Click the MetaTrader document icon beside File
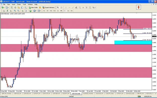157x98 pixels. pyautogui.click(x=2, y=5)
